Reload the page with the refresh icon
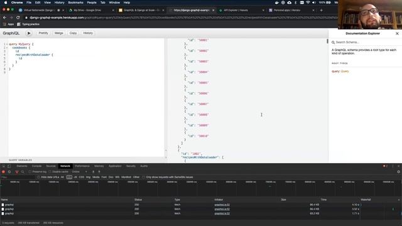The width and height of the screenshot is (402, 226). pyautogui.click(x=18, y=18)
